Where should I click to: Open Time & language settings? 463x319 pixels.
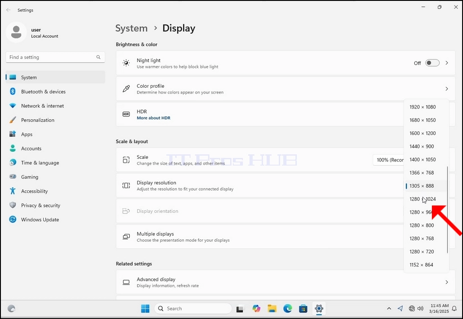(x=55, y=162)
